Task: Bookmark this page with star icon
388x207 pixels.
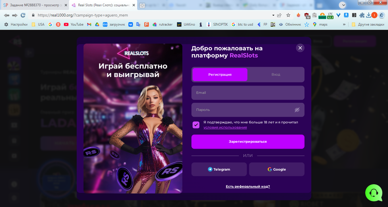Action: pos(288,15)
